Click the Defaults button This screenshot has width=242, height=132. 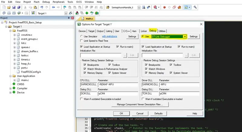click(x=159, y=114)
